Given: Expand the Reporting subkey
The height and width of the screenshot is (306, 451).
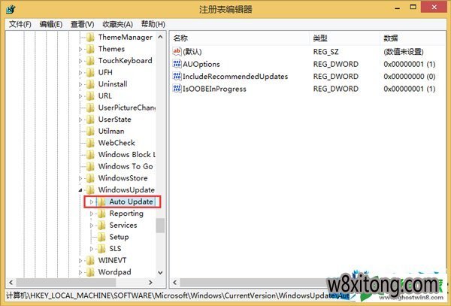Looking at the screenshot, I should coord(92,214).
